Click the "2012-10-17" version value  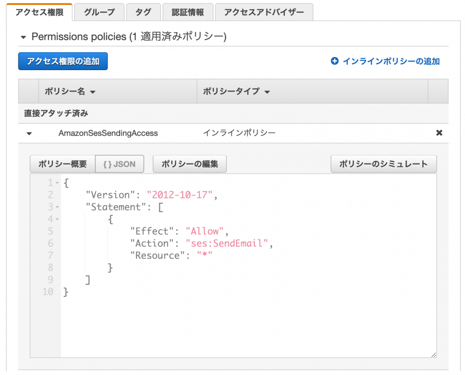click(x=179, y=195)
